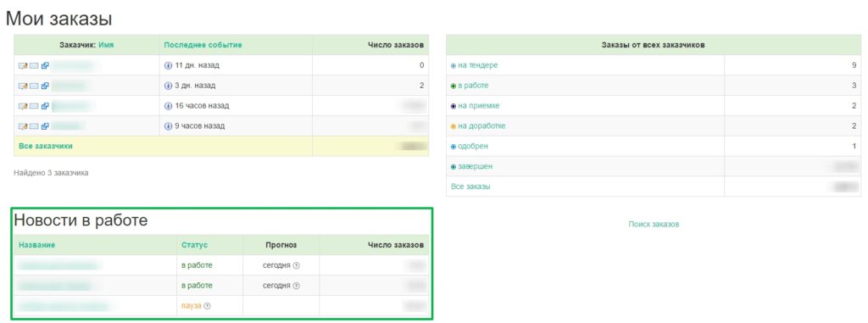Open orders with status одобрен
The image size is (868, 323).
473,147
